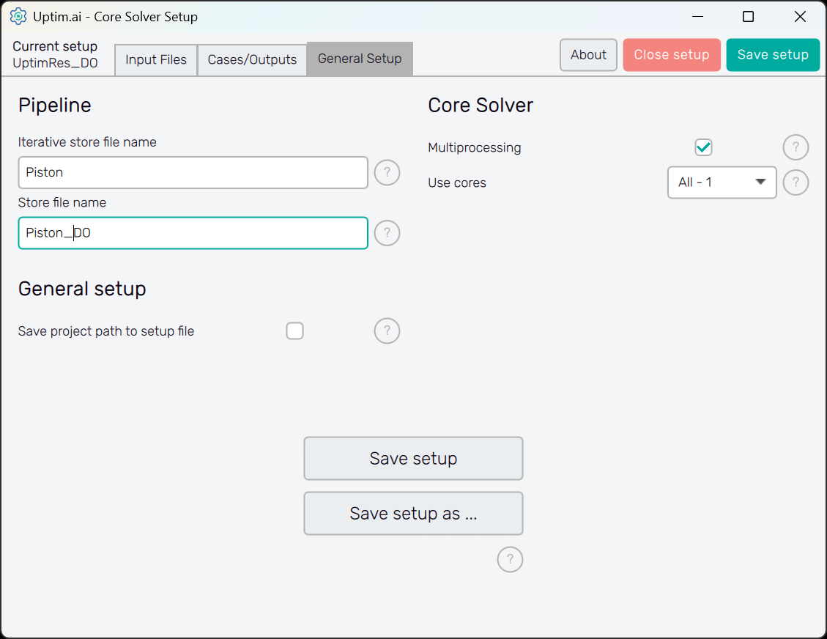Open the Cases/Outputs tab
The width and height of the screenshot is (827, 639).
[x=252, y=59]
